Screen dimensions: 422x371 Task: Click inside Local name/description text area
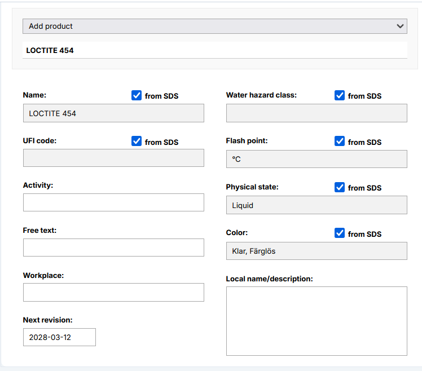(x=316, y=321)
